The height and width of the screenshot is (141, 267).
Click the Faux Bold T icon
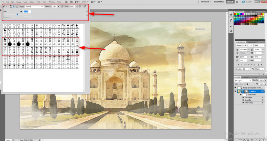238,65
